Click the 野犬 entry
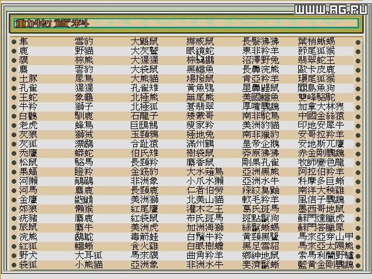Screen dimensions: 372x279 tap(28, 255)
